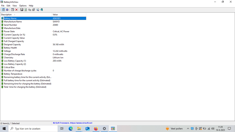Open the Help menu

(31, 6)
